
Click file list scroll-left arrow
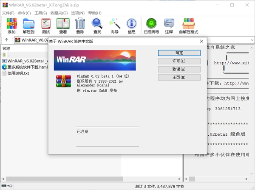(3, 179)
